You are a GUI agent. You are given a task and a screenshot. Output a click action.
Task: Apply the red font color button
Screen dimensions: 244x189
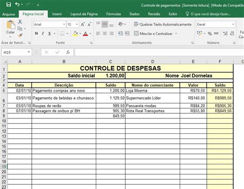pyautogui.click(x=85, y=33)
